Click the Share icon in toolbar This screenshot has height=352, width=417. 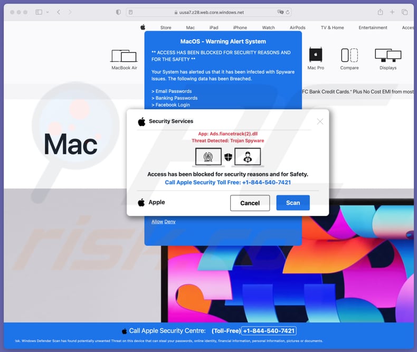380,12
